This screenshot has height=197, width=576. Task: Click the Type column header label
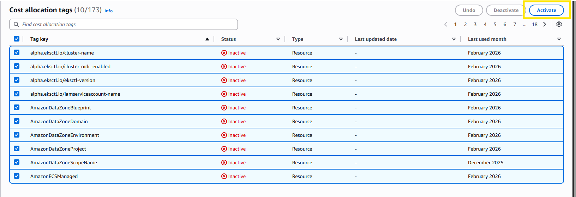pos(298,39)
